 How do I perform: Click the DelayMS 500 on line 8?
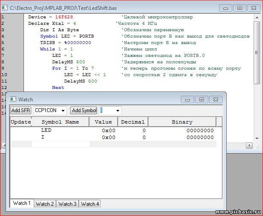point(68,62)
